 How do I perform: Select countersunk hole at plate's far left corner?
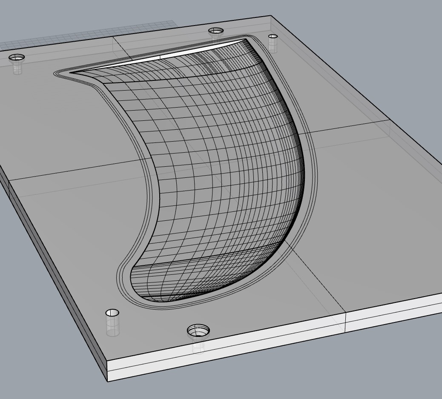[17, 57]
